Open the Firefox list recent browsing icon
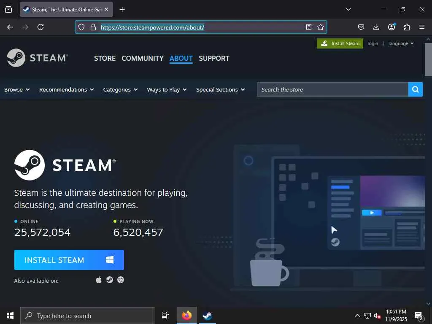The height and width of the screenshot is (324, 432). [8, 9]
